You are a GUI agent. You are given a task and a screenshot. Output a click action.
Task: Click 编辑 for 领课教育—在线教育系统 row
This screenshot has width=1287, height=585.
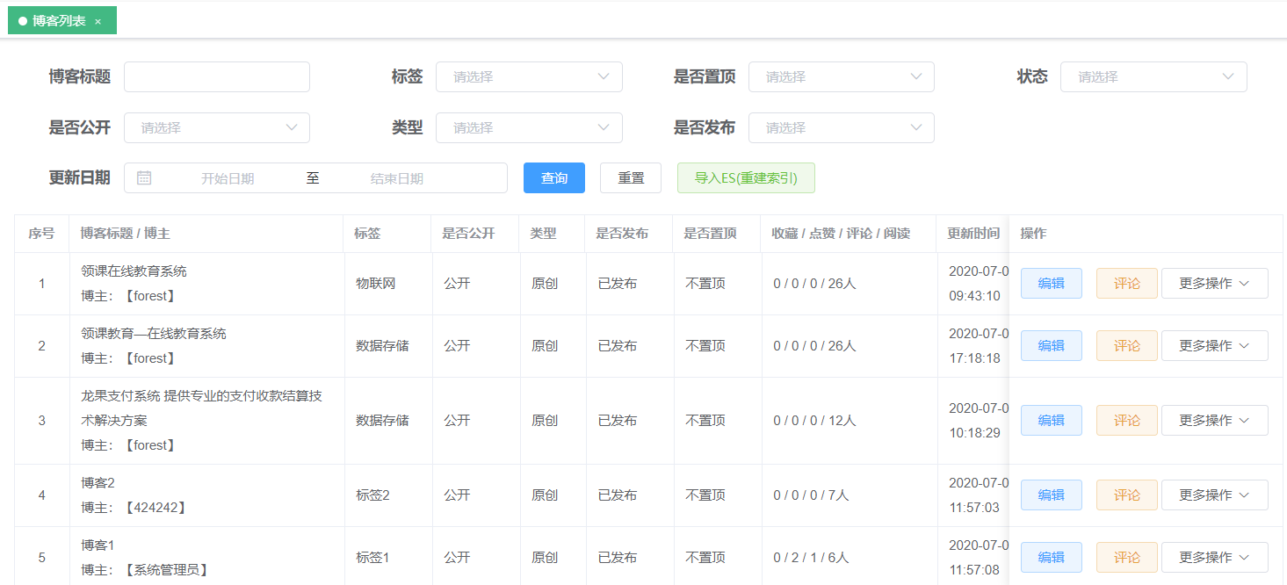point(1051,346)
